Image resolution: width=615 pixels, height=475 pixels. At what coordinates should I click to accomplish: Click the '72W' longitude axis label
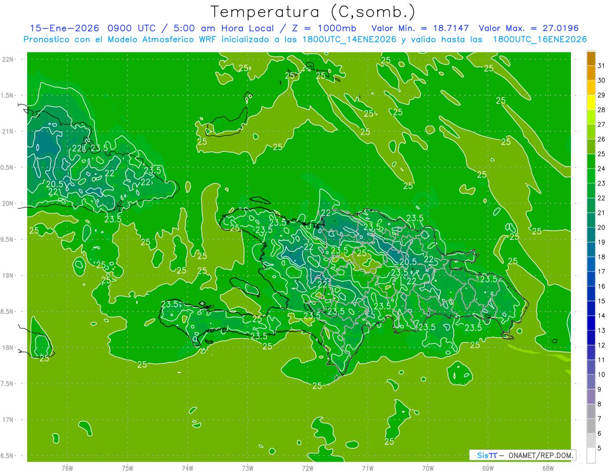pyautogui.click(x=307, y=468)
